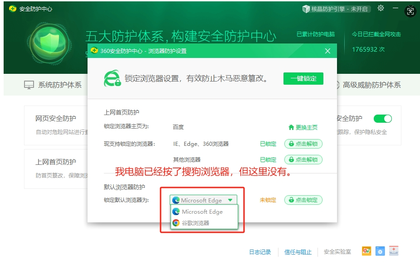Open the 网页安全防护 card
This screenshot has height=269, width=420.
point(56,125)
